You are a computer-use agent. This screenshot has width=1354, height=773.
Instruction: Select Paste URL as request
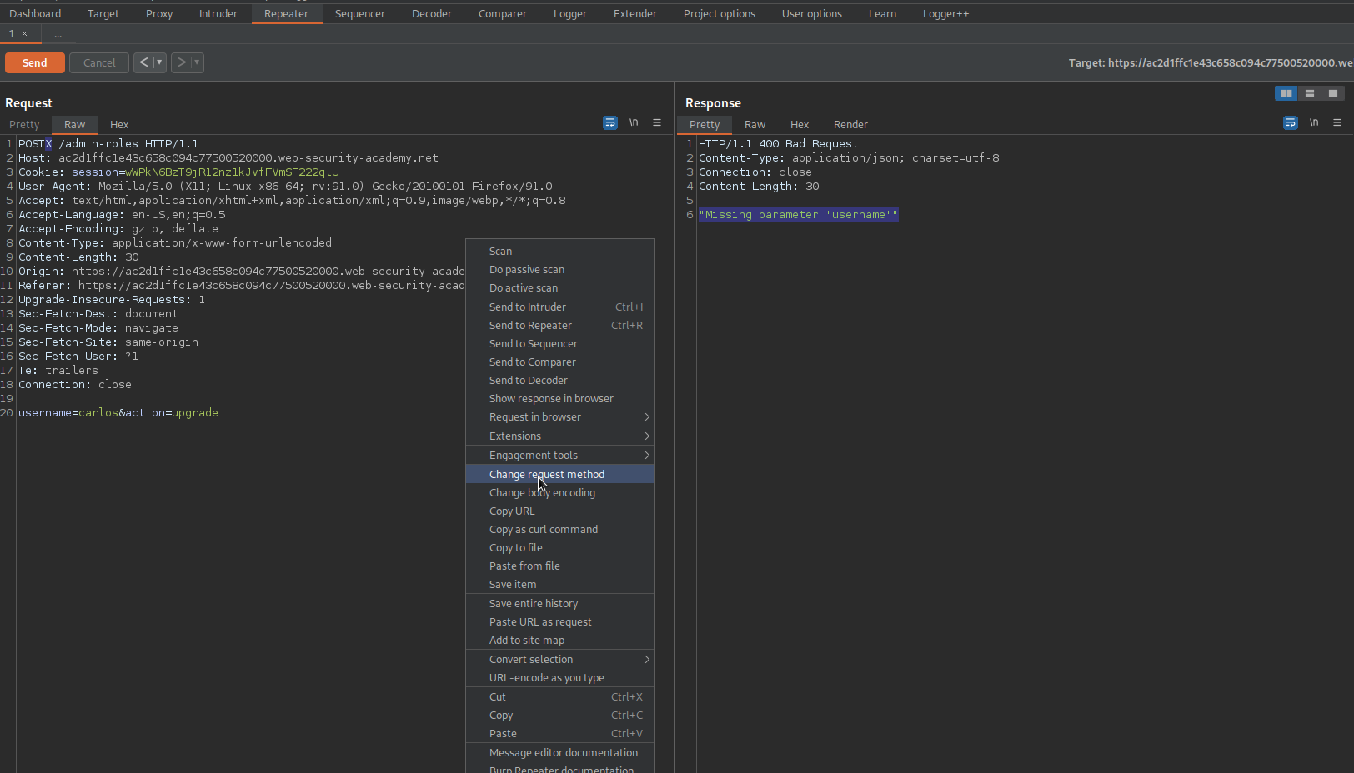pos(560,621)
